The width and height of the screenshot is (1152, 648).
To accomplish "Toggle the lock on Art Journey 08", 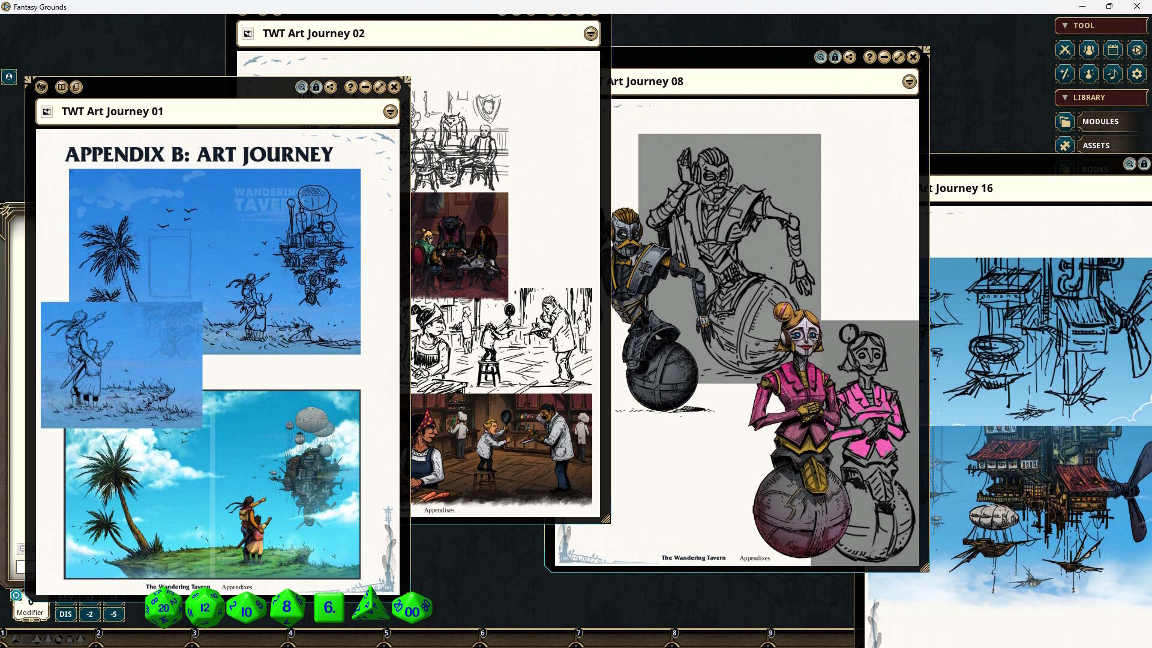I will pos(835,57).
